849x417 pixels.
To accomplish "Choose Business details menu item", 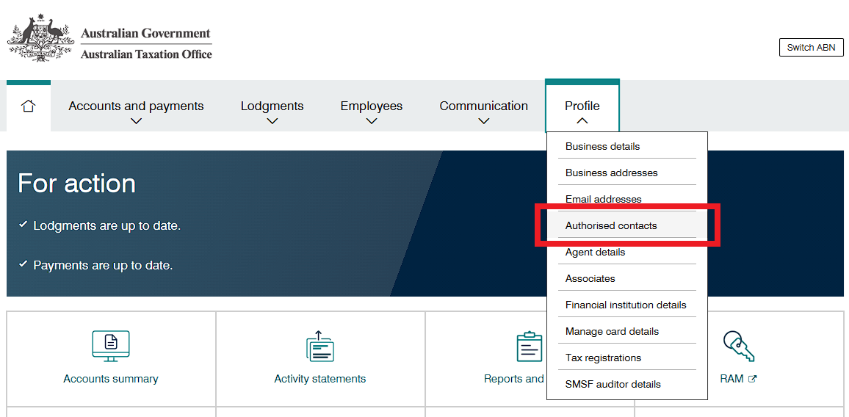I will click(x=602, y=146).
